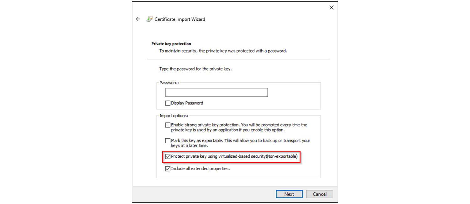The height and width of the screenshot is (204, 470).
Task: Check the 'Mark this key as exportable' box
Action: pos(168,141)
